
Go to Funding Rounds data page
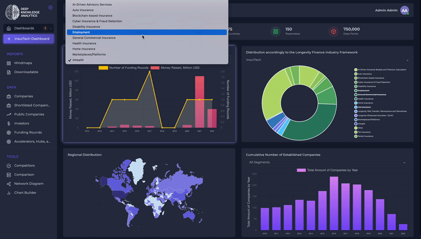click(28, 132)
